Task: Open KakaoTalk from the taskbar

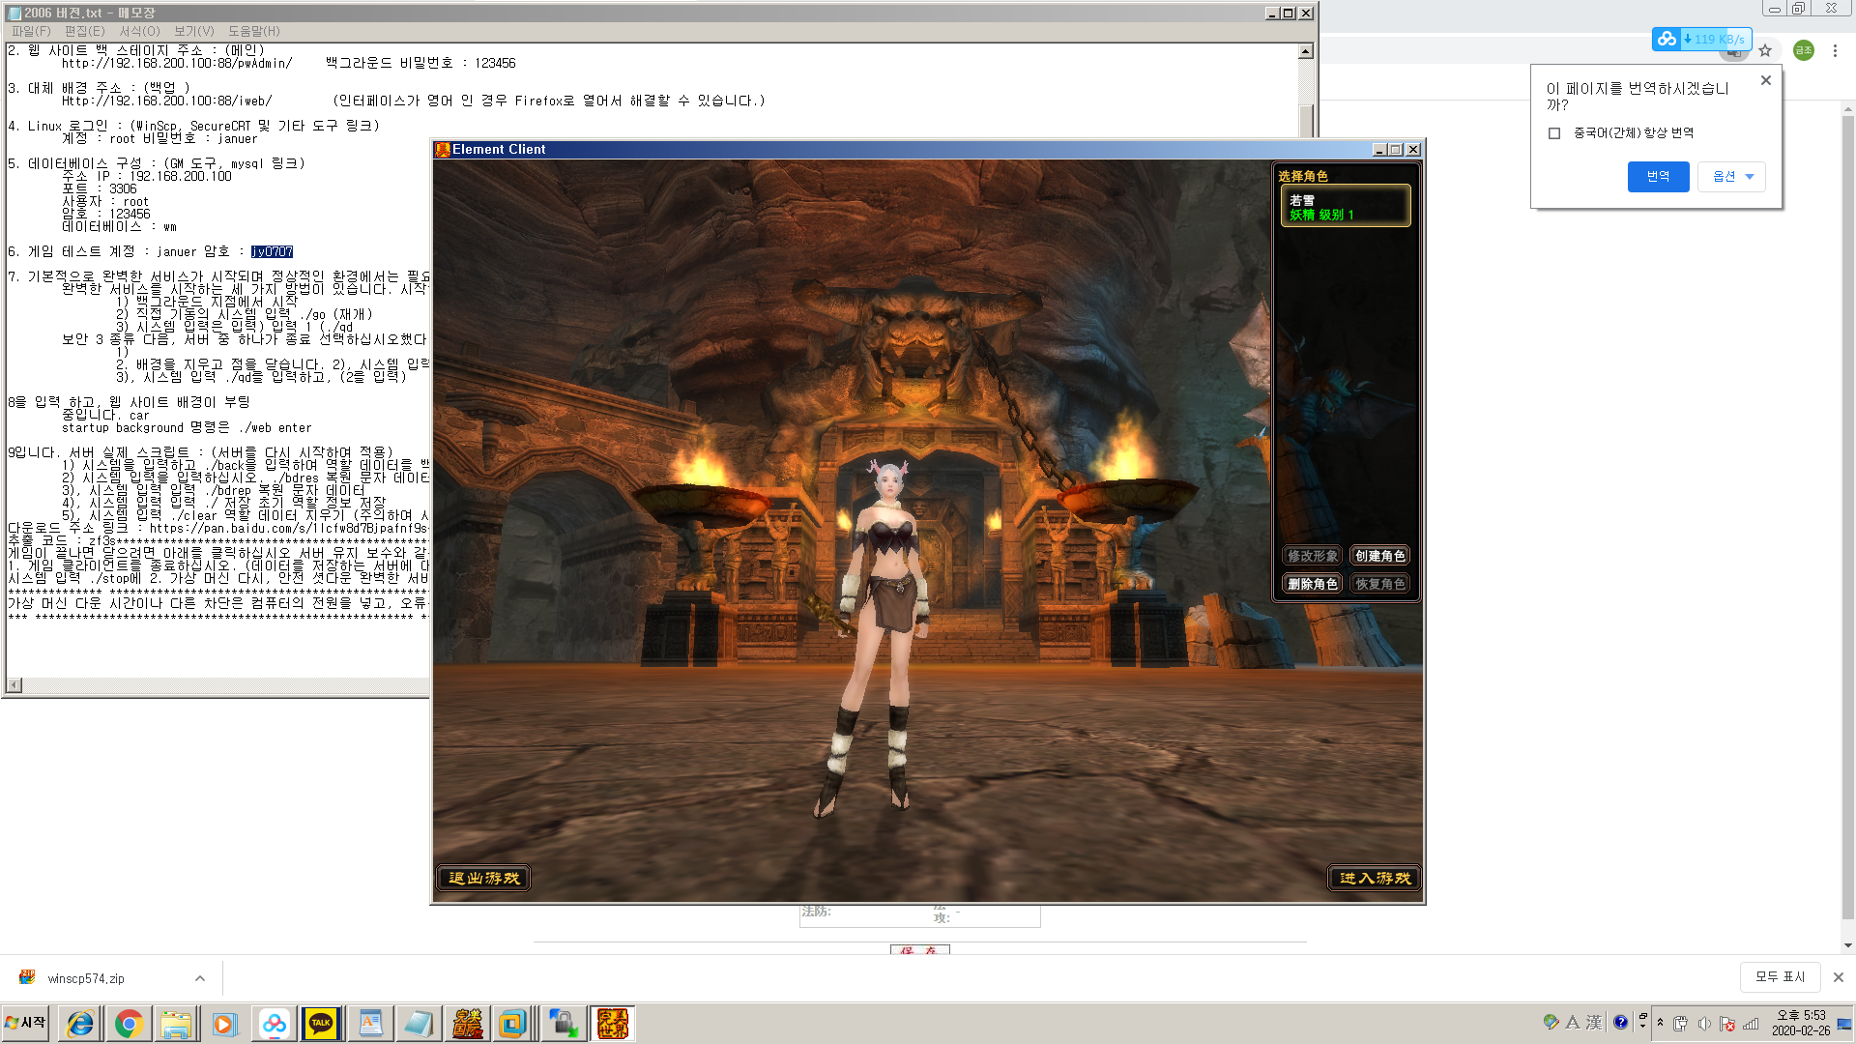Action: click(321, 1023)
